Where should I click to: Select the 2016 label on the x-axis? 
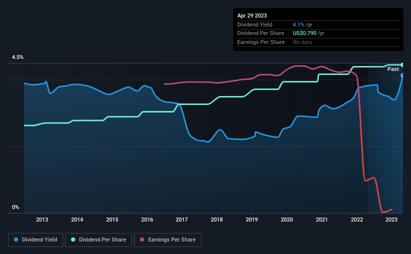(x=147, y=219)
